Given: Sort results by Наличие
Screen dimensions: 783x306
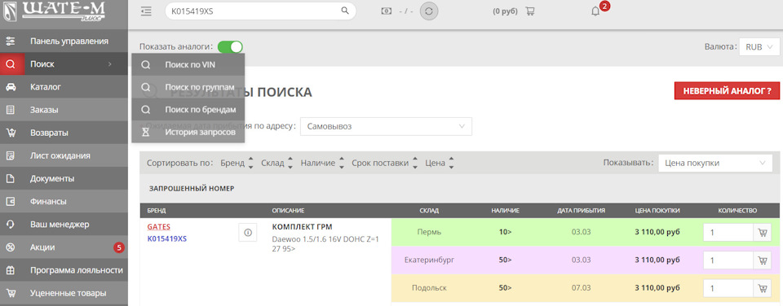Looking at the screenshot, I should [x=323, y=163].
